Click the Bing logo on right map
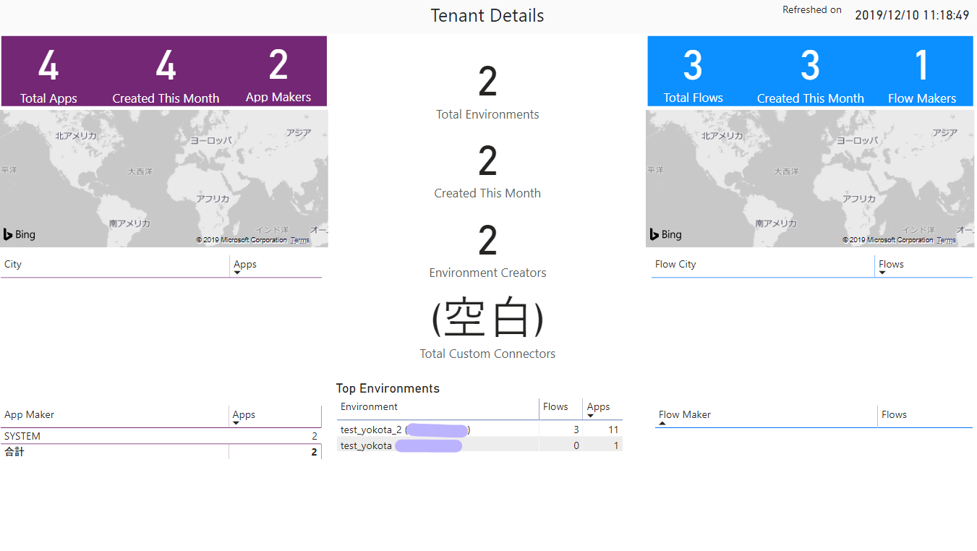The height and width of the screenshot is (551, 977). pos(665,234)
